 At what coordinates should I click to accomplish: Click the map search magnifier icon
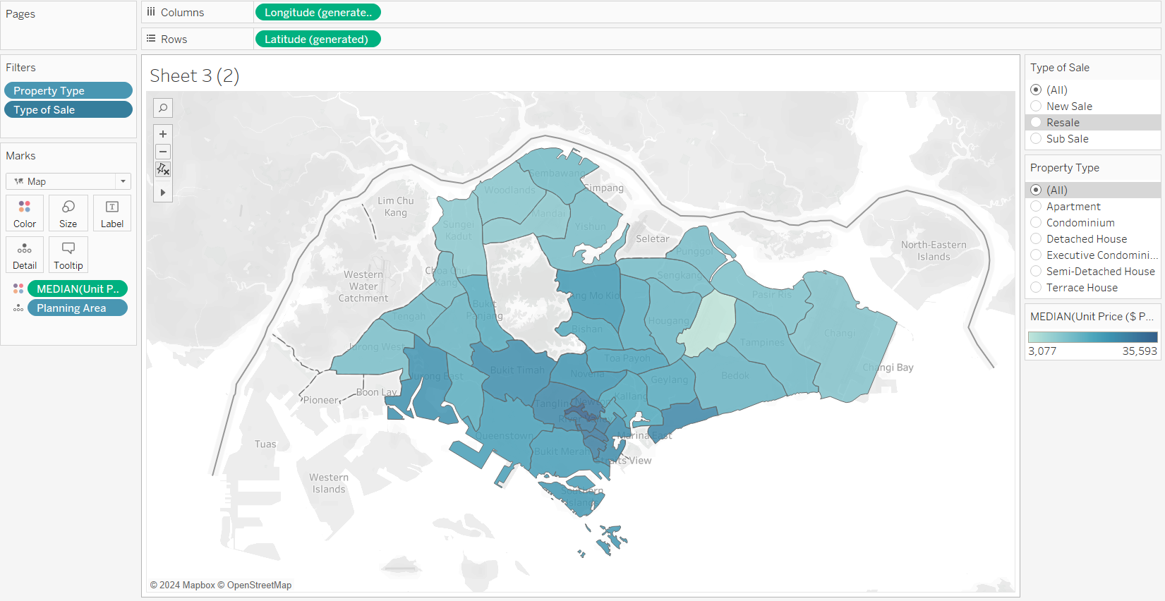[x=163, y=108]
